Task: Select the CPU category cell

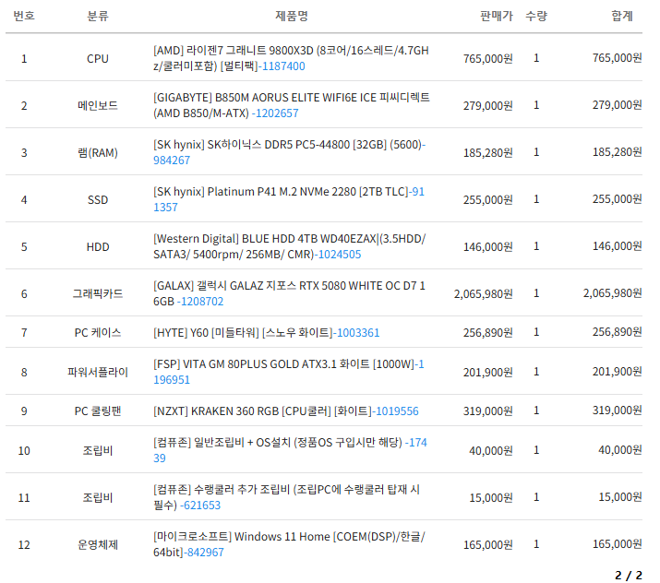Action: (98, 58)
